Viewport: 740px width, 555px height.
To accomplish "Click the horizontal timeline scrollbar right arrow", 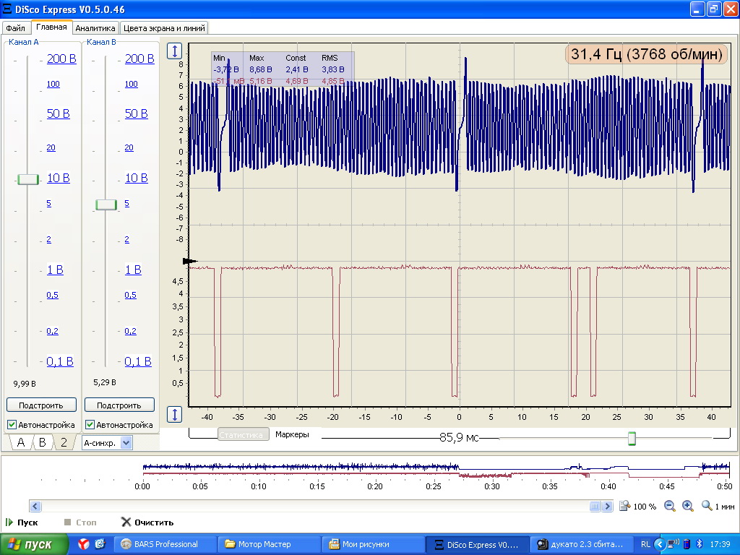I will [606, 507].
